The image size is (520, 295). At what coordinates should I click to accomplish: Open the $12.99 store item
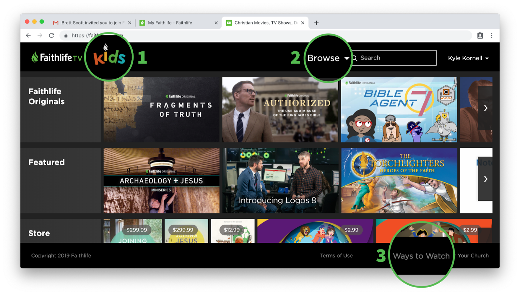point(233,231)
